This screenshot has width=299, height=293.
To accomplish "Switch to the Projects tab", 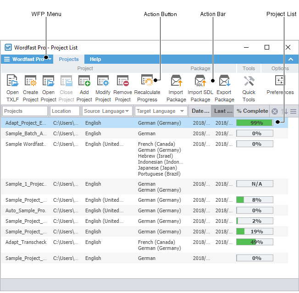I will point(69,59).
